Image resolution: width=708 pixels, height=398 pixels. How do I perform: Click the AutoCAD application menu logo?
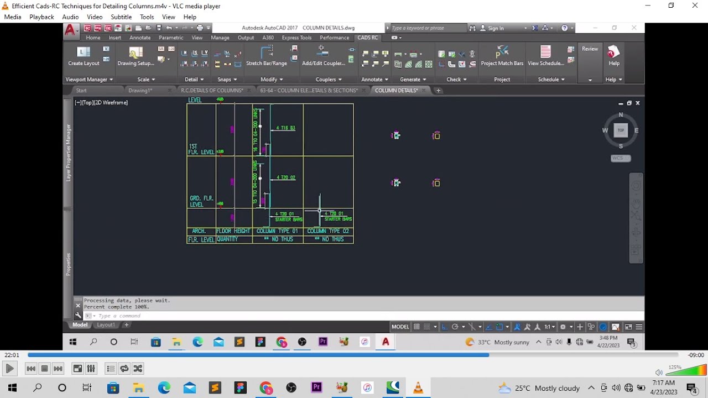(70, 31)
